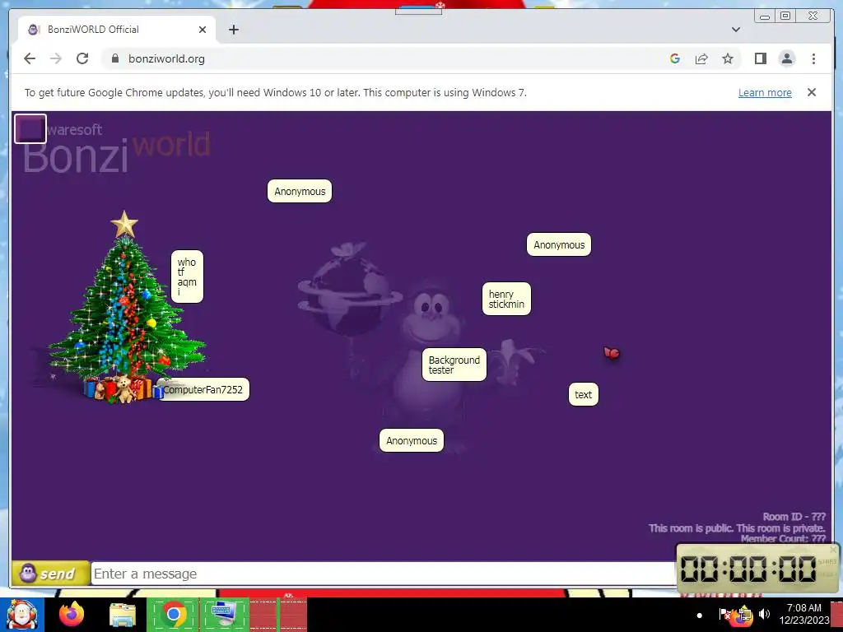Click the Anonymous bubble above henry stickmin

coord(559,244)
